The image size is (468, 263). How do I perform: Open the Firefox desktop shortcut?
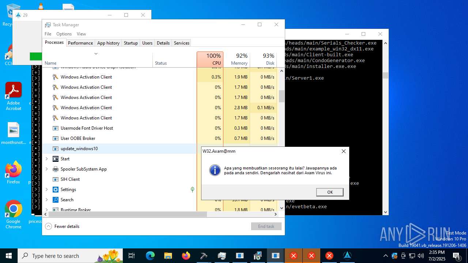(x=14, y=172)
